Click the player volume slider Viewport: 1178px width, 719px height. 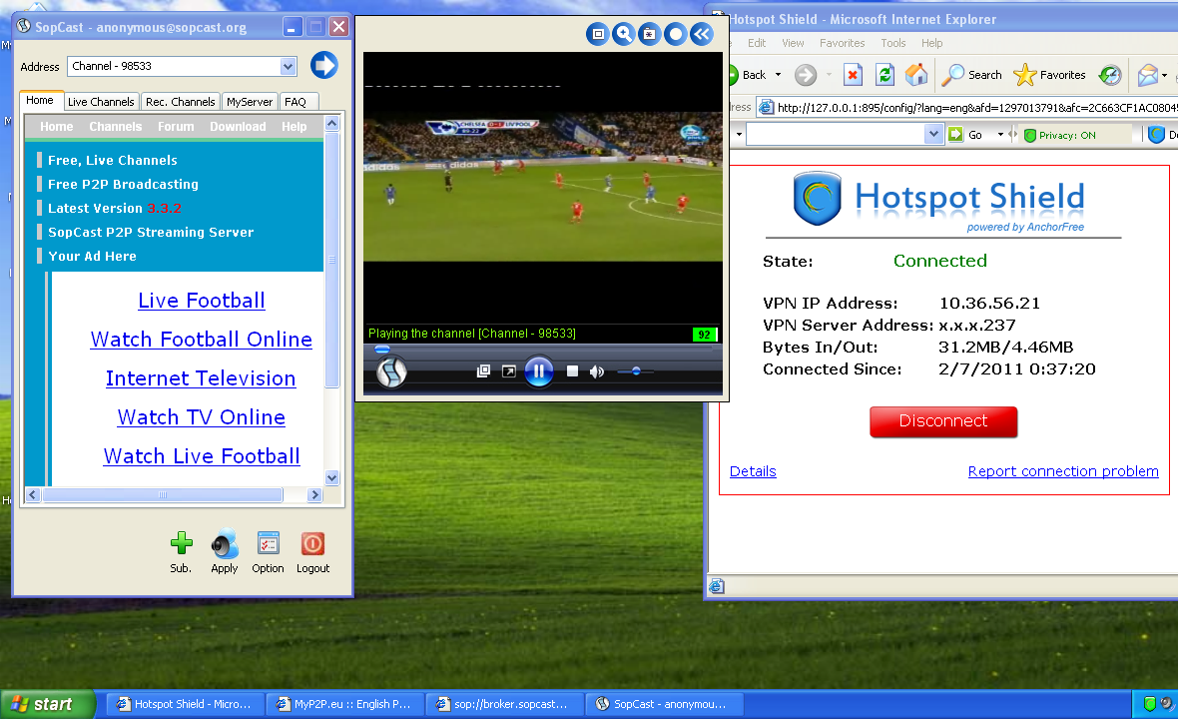(636, 371)
